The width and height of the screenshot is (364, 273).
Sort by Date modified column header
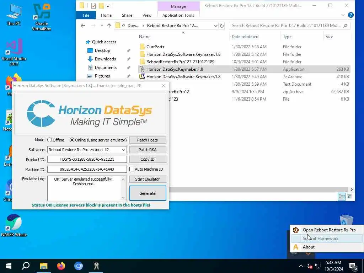[245, 37]
